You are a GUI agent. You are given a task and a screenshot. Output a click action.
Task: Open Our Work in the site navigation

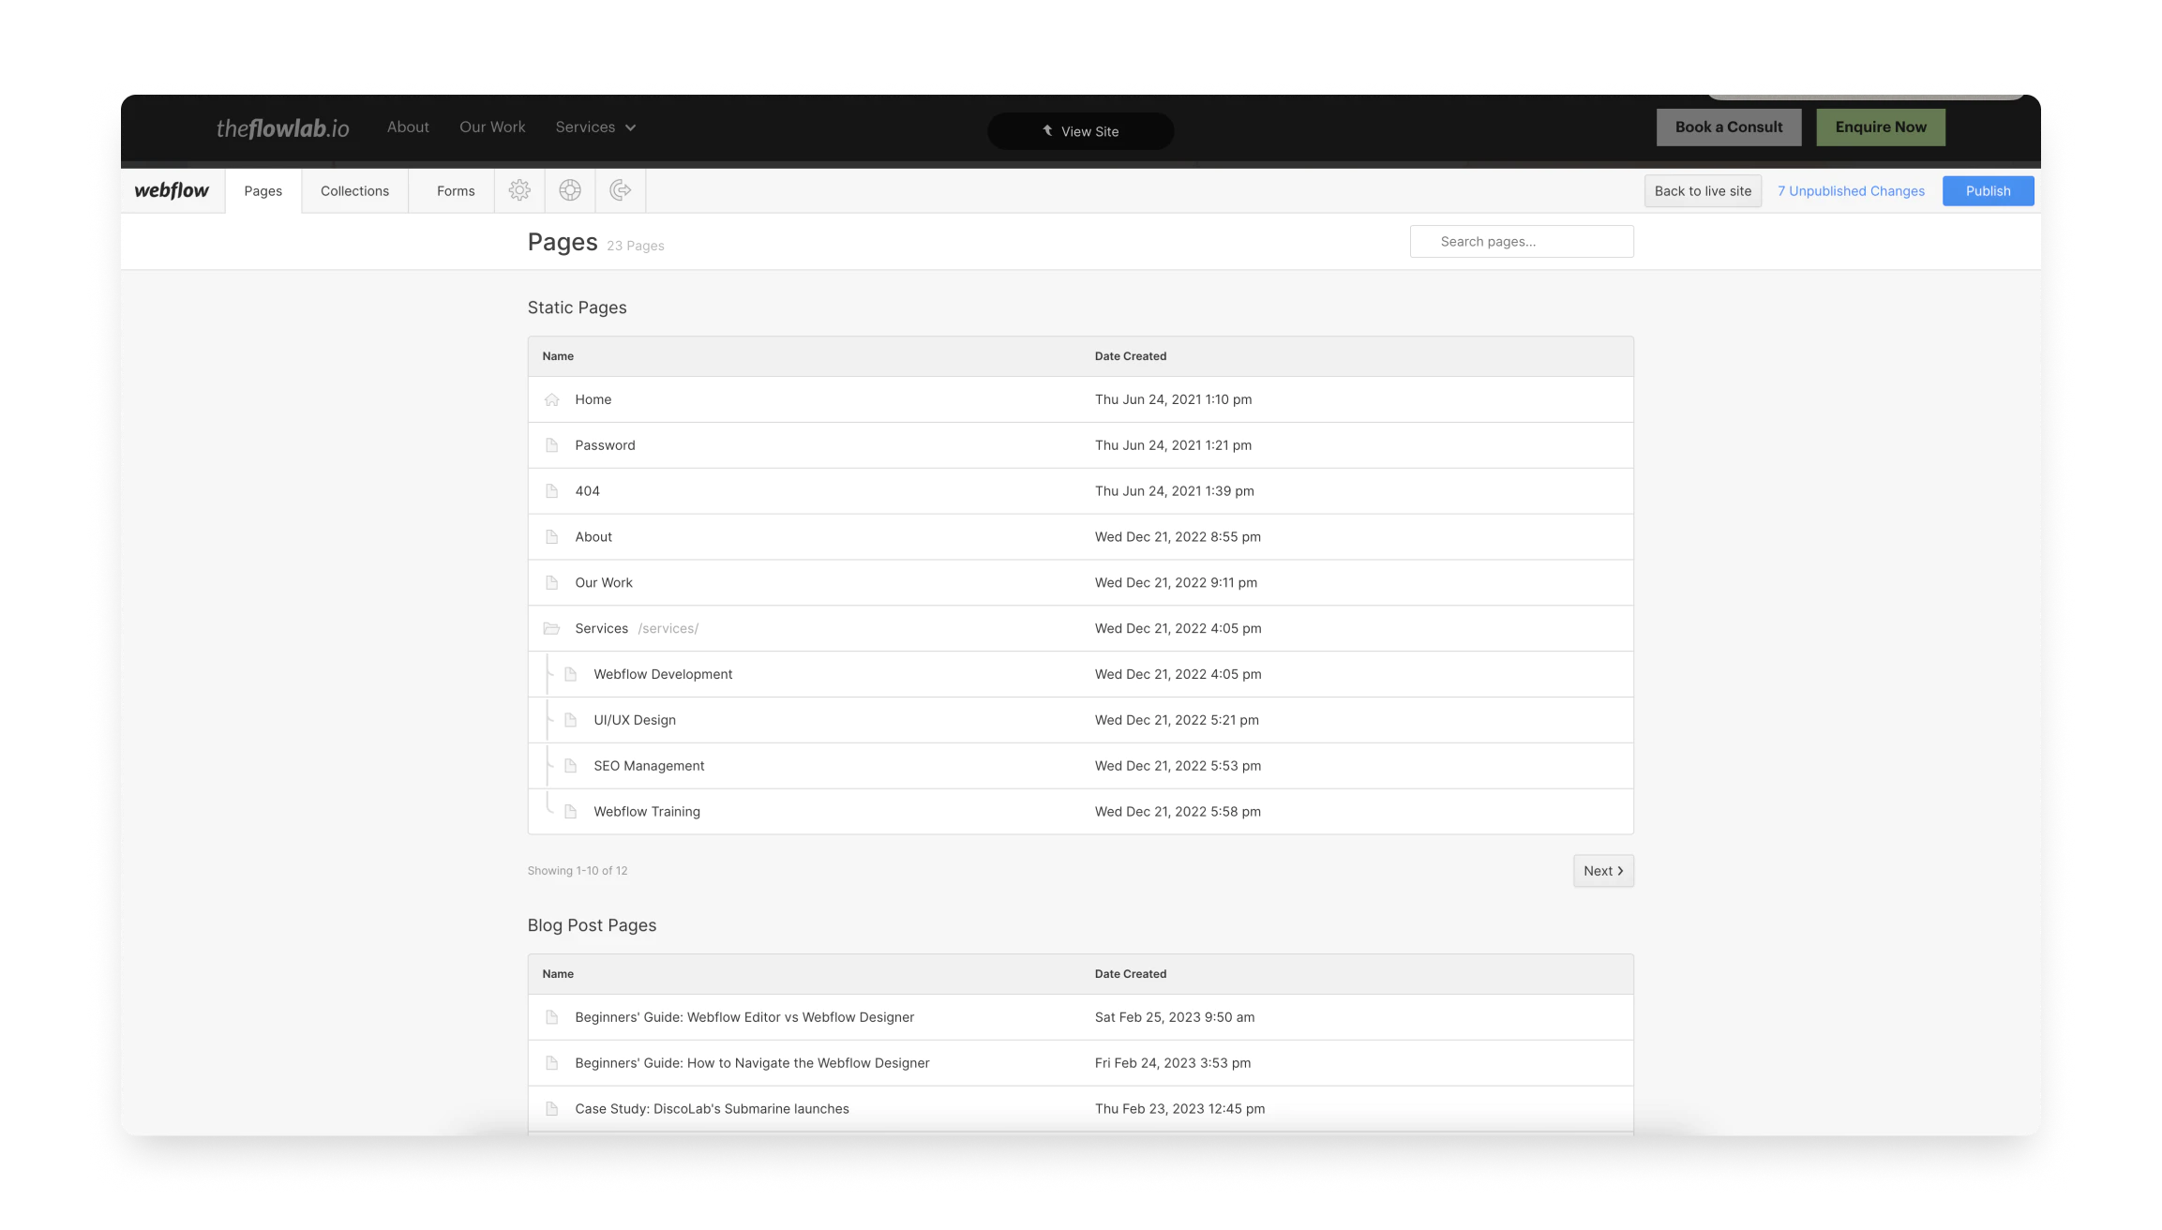click(492, 127)
